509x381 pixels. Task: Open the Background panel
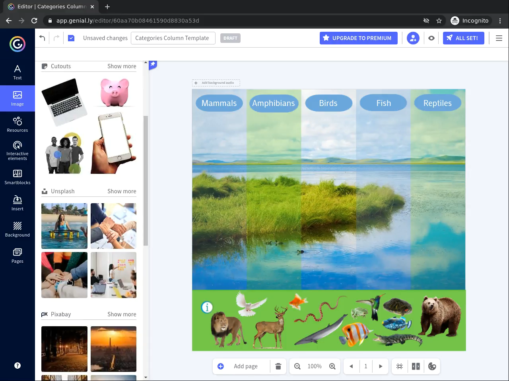(x=17, y=229)
